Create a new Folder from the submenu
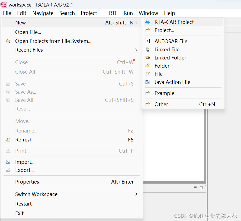 click(x=162, y=66)
